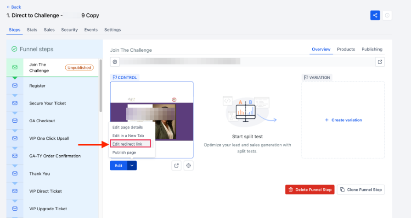Click Create variation link
The height and width of the screenshot is (218, 411).
tap(343, 120)
